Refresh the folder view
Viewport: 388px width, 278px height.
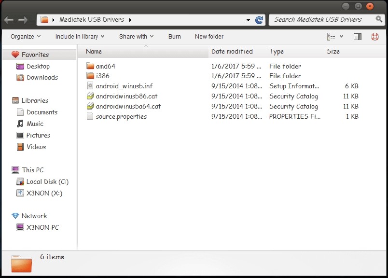point(259,20)
